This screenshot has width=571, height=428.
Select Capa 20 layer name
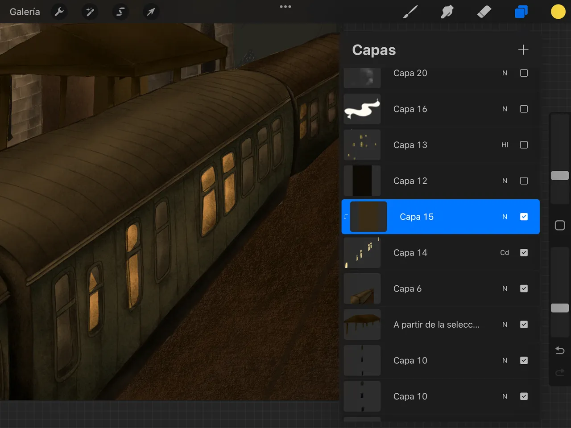coord(410,73)
